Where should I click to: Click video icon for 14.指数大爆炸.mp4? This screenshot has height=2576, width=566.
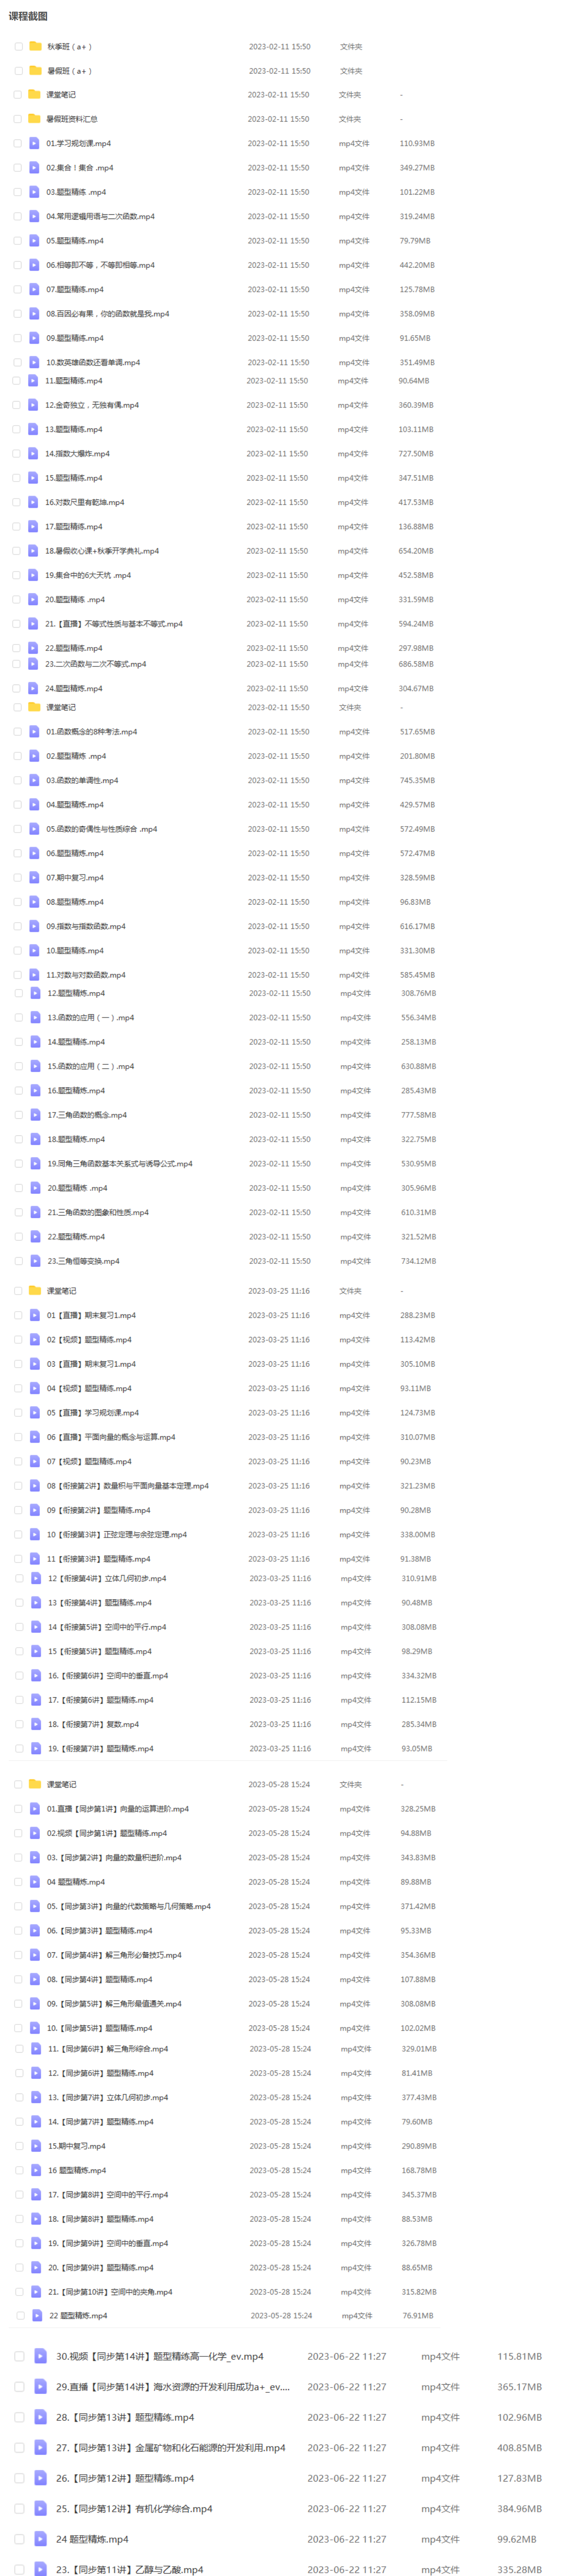pos(34,453)
